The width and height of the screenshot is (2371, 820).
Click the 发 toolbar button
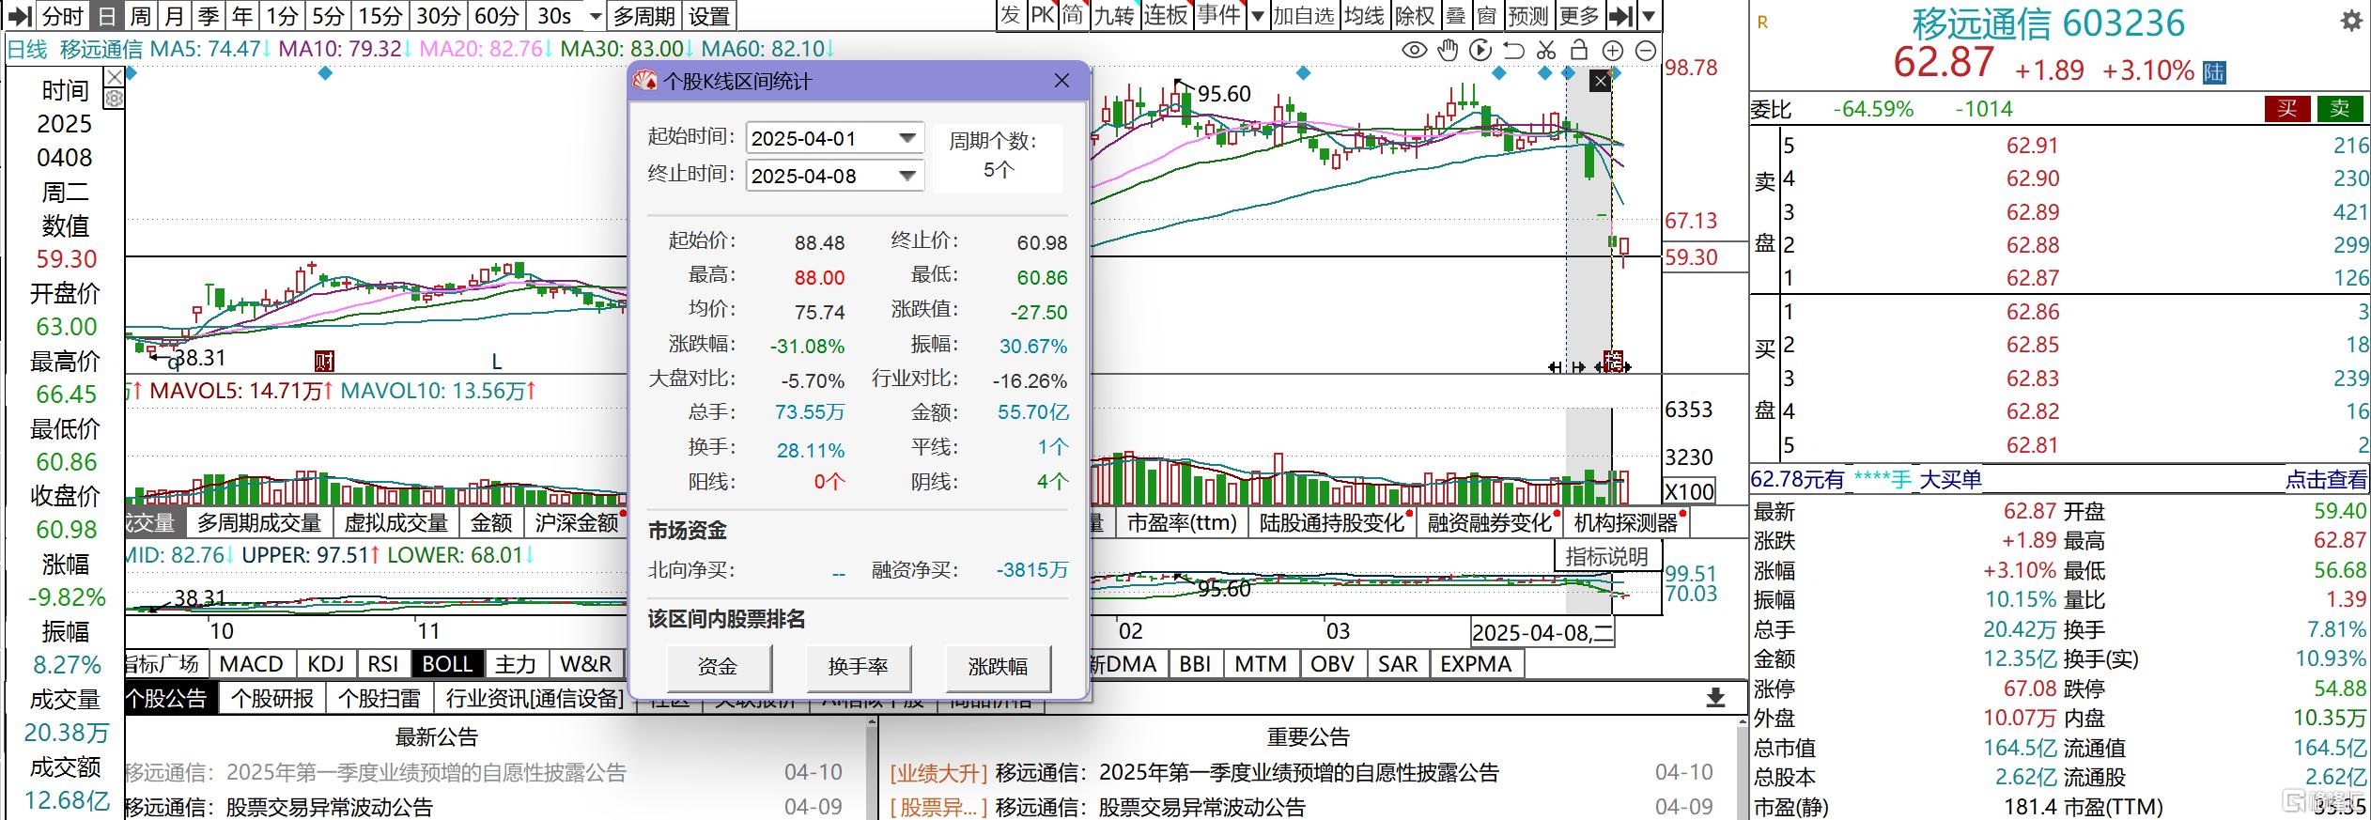tap(1010, 16)
